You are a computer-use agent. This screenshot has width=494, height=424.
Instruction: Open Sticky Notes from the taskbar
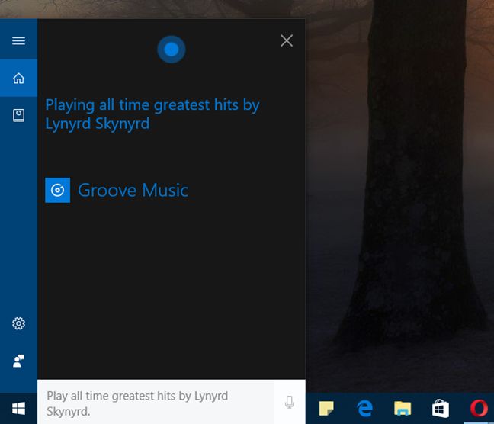click(x=326, y=409)
